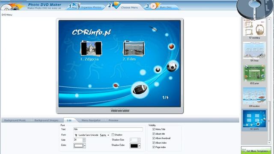
Task: Decrease font size with the down arrow
Action: (84, 141)
